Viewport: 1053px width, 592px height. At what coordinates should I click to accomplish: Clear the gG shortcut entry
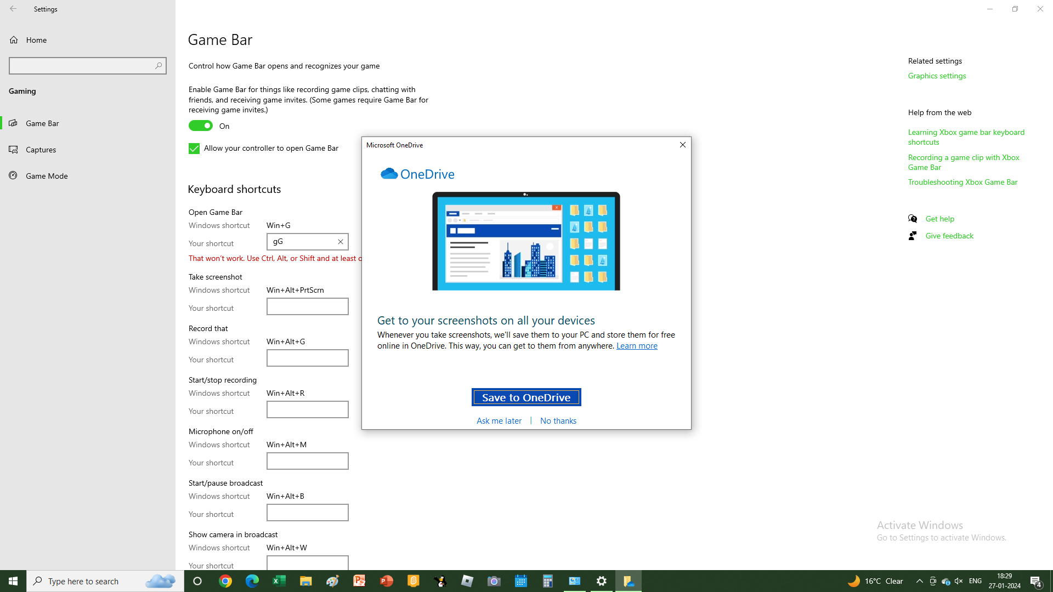coord(340,241)
